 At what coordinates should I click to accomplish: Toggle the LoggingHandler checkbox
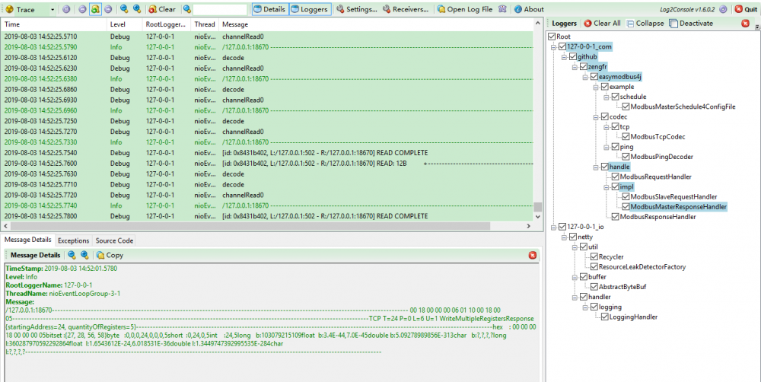click(604, 317)
